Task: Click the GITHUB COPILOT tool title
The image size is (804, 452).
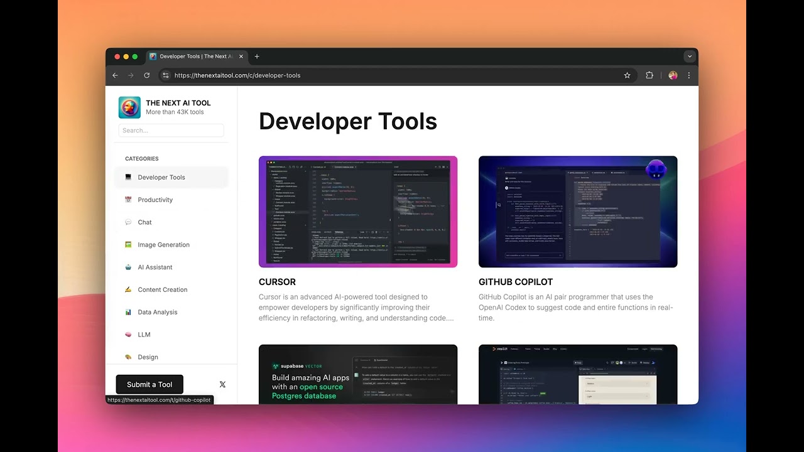Action: (516, 282)
